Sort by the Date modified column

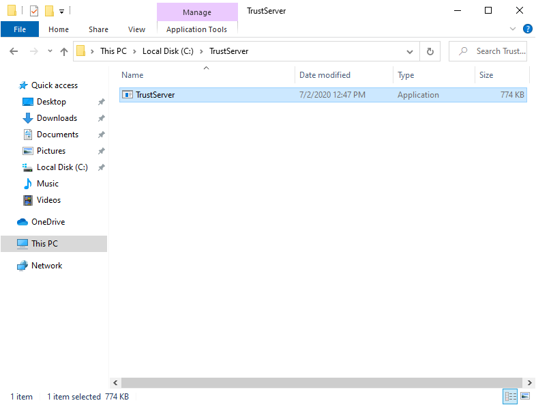344,75
